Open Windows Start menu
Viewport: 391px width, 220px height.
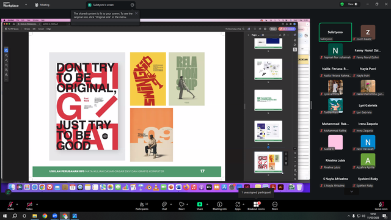coord(5,216)
